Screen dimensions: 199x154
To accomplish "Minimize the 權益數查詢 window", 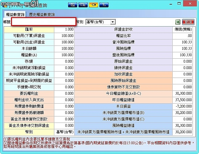I will (171, 4).
